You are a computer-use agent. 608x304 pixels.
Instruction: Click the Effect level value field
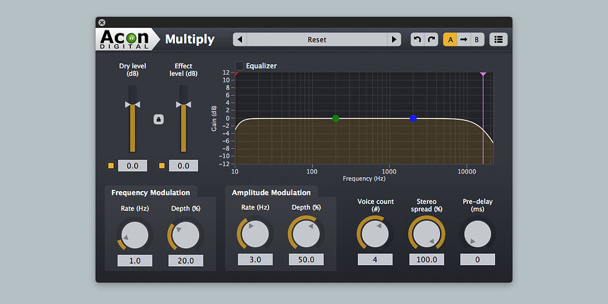point(184,166)
